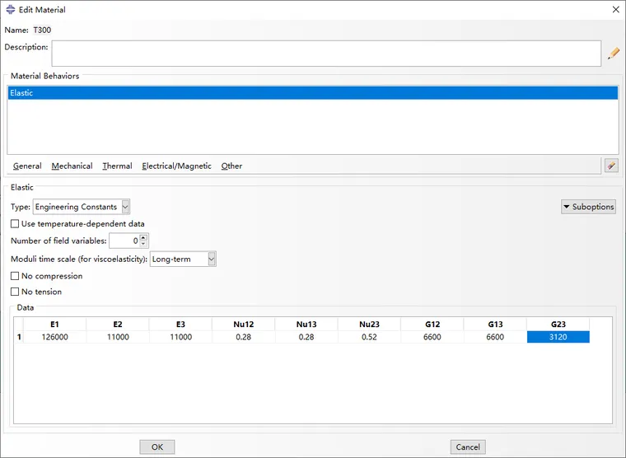Open the General menu

click(x=27, y=166)
